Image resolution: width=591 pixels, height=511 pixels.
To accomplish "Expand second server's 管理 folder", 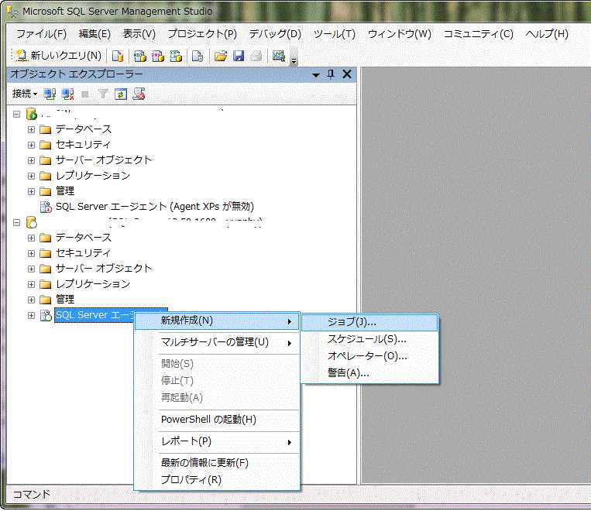I will tap(31, 300).
